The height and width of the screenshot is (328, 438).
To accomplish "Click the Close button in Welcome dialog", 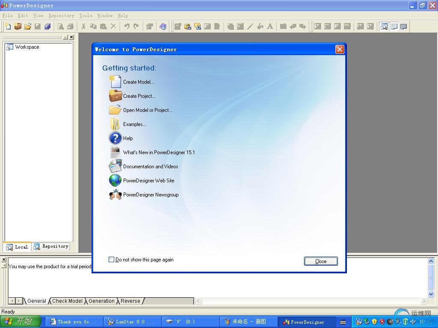I will (x=321, y=261).
